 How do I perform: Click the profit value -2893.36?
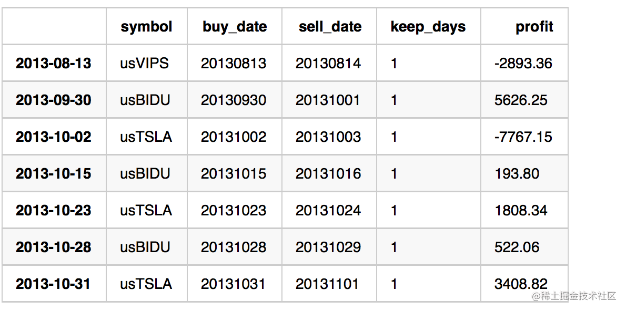tap(523, 64)
